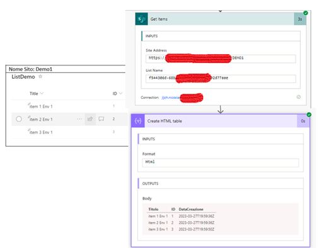This screenshot has width=326, height=248.
Task: Click the Create HTML table variable icon
Action: click(x=138, y=121)
